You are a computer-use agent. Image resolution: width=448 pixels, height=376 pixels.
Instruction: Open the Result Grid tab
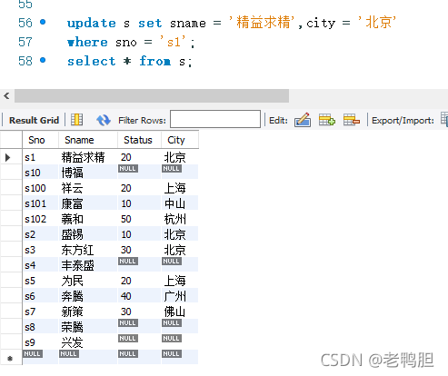coord(34,120)
